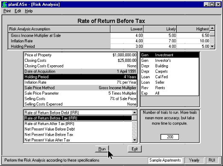Click the measures list scrollbar thumb
223x166 pixels.
pyautogui.click(x=135, y=118)
